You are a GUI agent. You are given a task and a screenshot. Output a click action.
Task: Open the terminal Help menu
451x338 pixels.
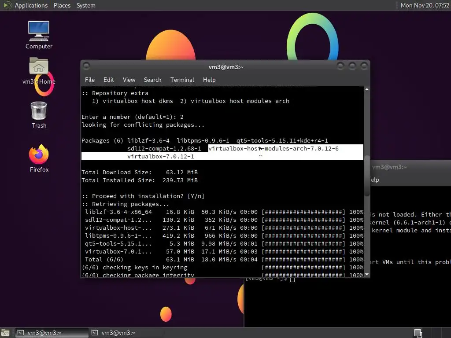point(209,80)
